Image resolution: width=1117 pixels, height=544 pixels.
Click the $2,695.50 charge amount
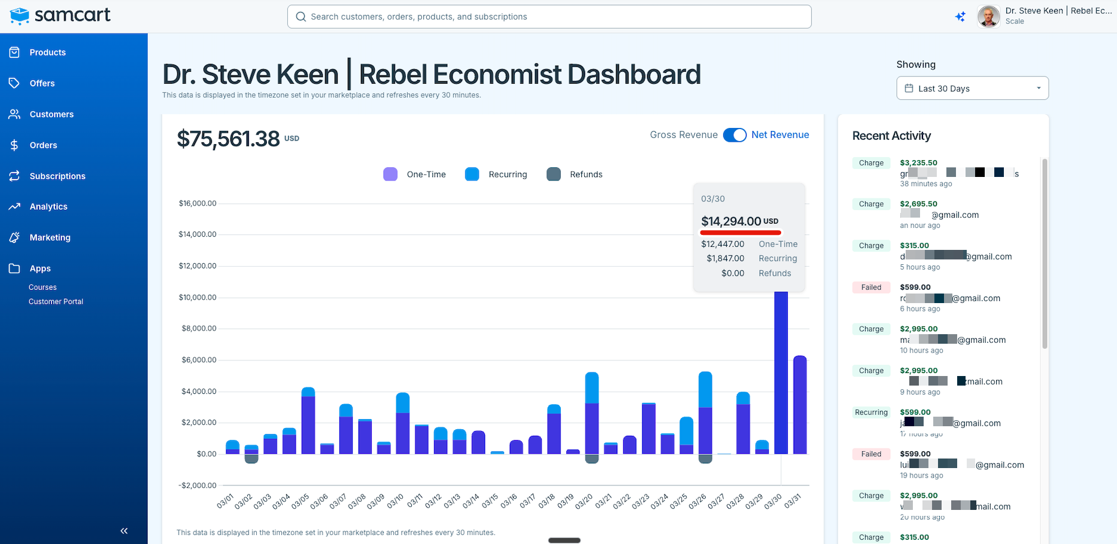(918, 204)
